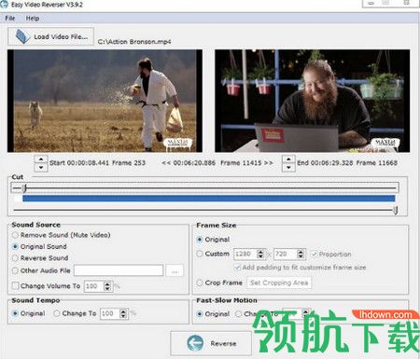
Task: Click the Reverse button
Action: click(x=211, y=343)
